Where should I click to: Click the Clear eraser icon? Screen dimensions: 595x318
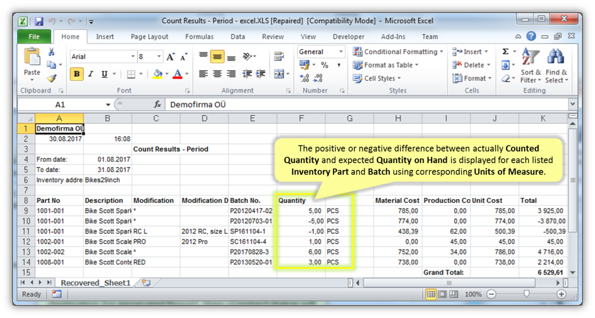click(506, 79)
